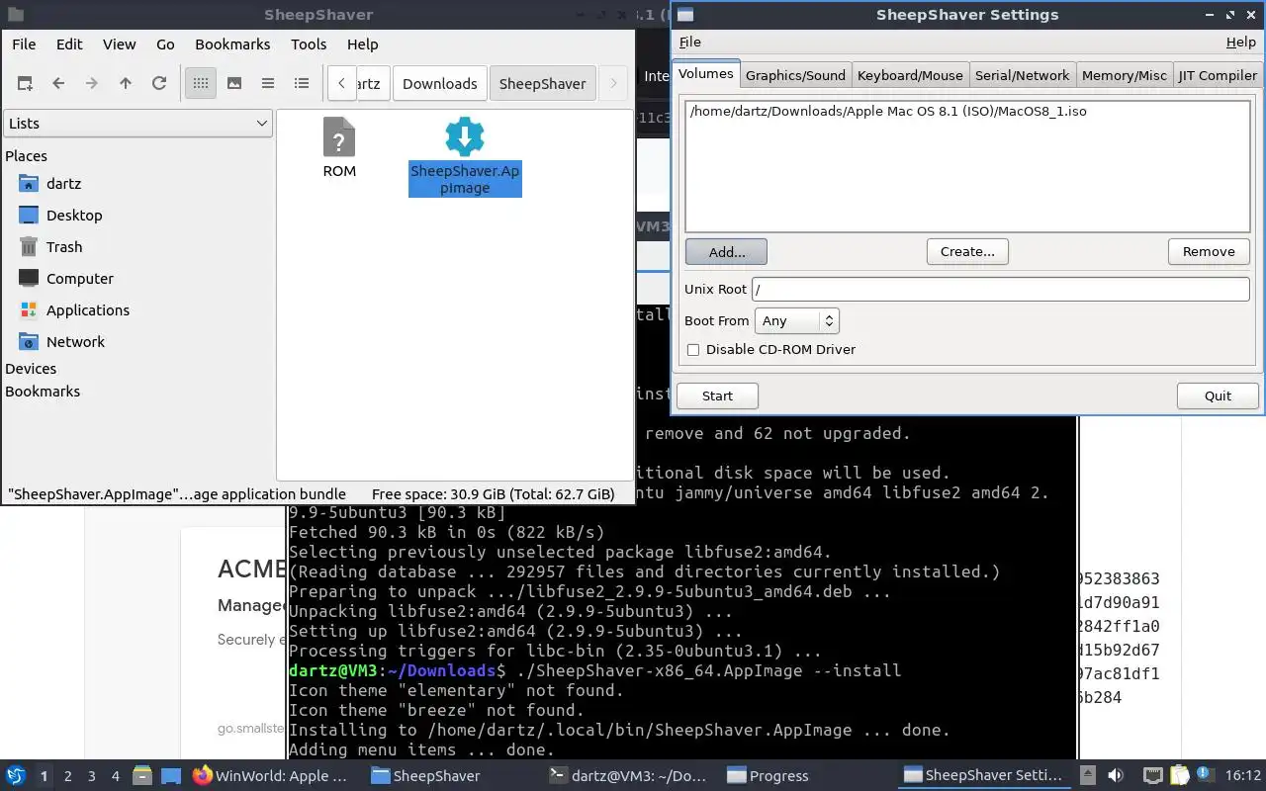The height and width of the screenshot is (791, 1266).
Task: Switch to compact list view
Action: [268, 84]
